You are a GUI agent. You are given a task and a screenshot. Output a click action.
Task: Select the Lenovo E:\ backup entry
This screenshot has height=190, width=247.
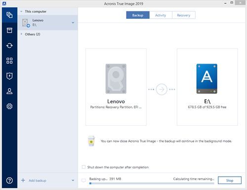[47, 23]
